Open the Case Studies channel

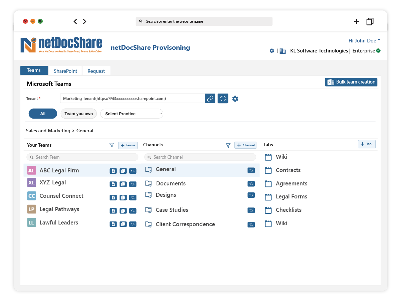(x=172, y=210)
